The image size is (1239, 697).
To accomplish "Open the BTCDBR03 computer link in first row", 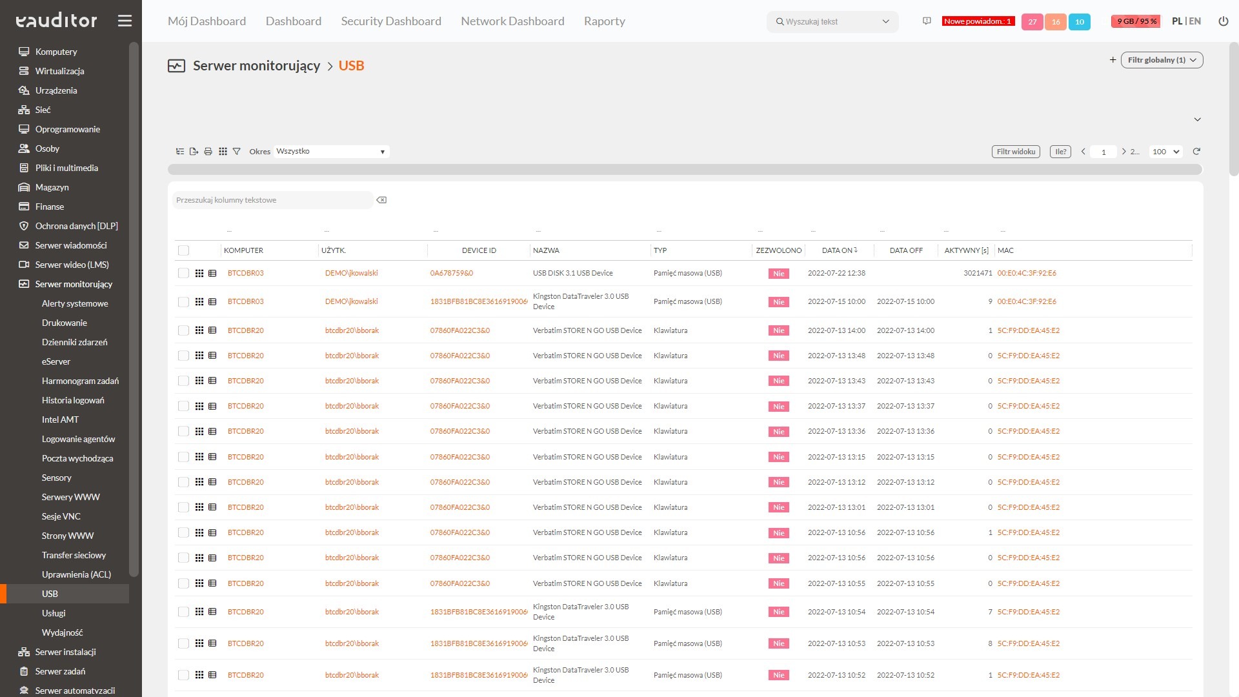I will (x=246, y=274).
